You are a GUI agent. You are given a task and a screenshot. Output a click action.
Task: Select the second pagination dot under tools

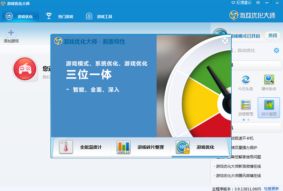[x=248, y=119]
